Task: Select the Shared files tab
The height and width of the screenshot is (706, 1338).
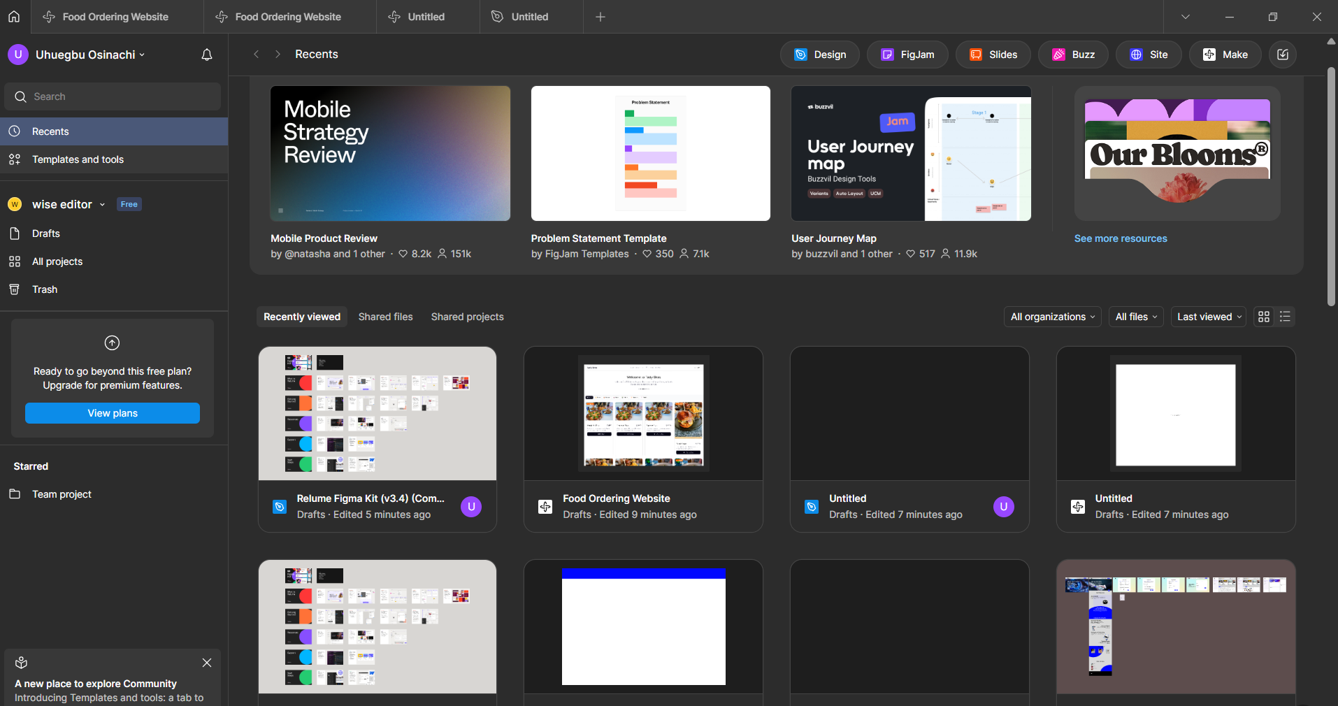Action: [x=386, y=317]
